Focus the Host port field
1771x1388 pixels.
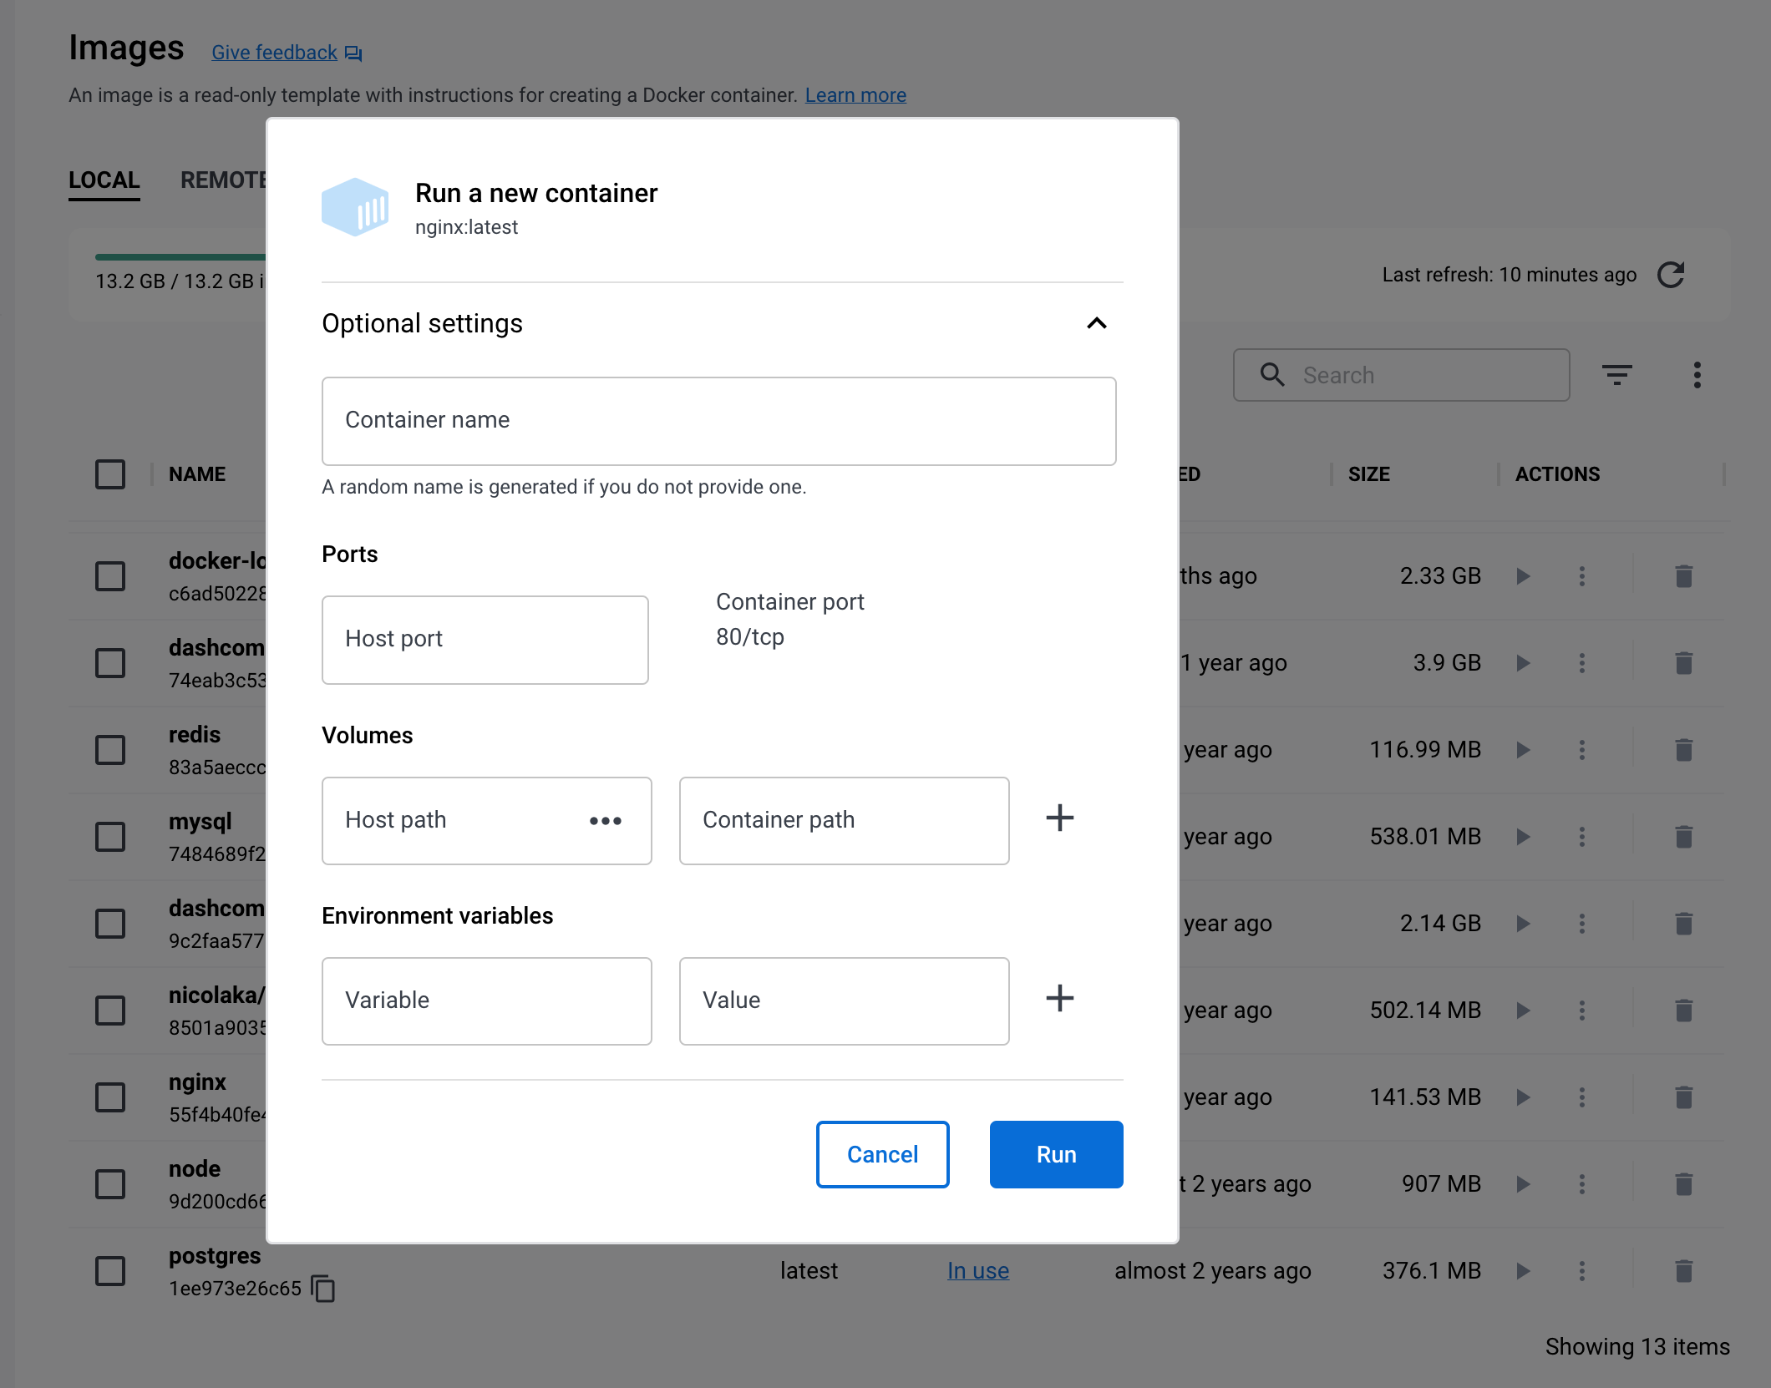tap(485, 640)
